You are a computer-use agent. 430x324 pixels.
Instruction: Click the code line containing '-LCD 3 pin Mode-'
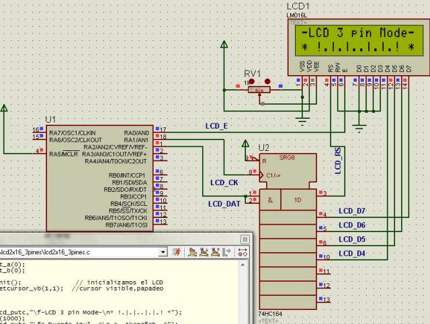pyautogui.click(x=91, y=313)
